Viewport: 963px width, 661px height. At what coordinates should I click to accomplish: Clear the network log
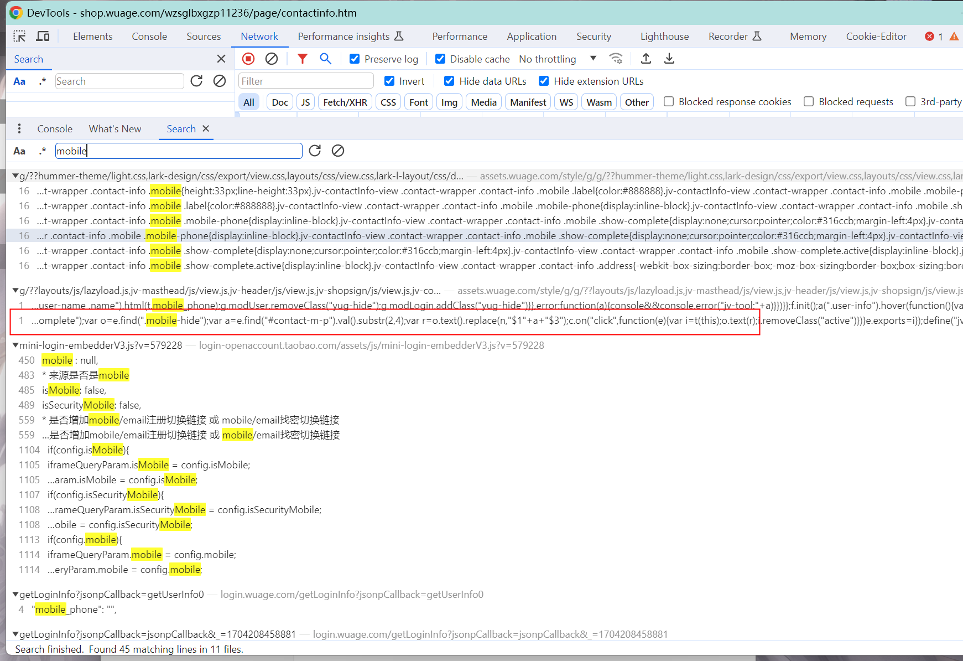tap(272, 59)
